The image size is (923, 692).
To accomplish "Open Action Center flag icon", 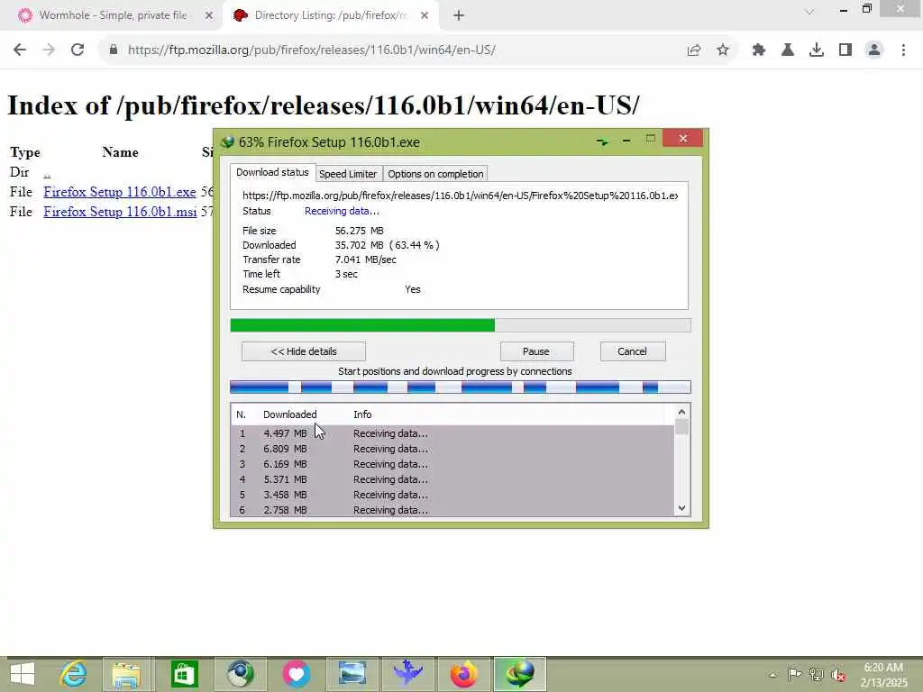I will point(794,674).
